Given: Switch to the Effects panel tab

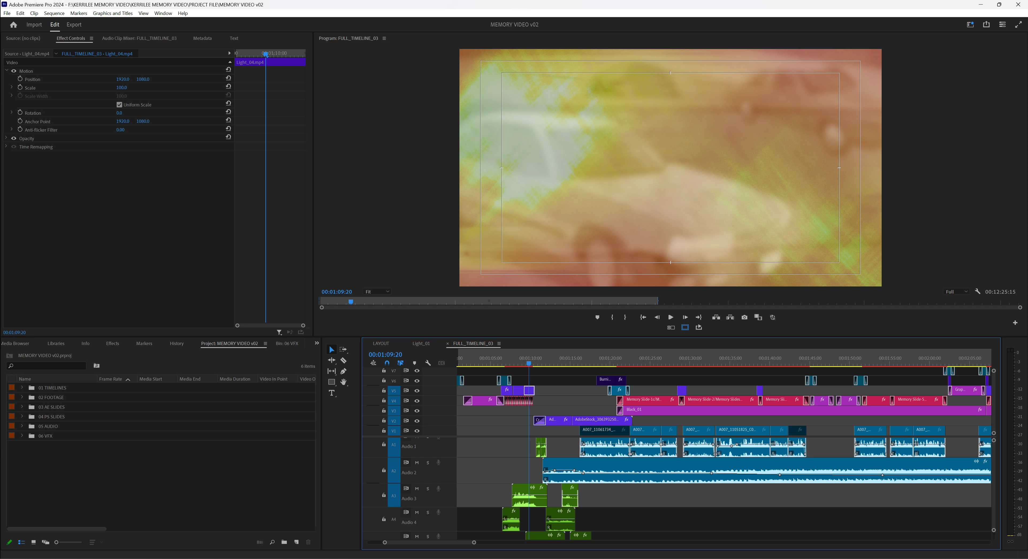Looking at the screenshot, I should 112,343.
